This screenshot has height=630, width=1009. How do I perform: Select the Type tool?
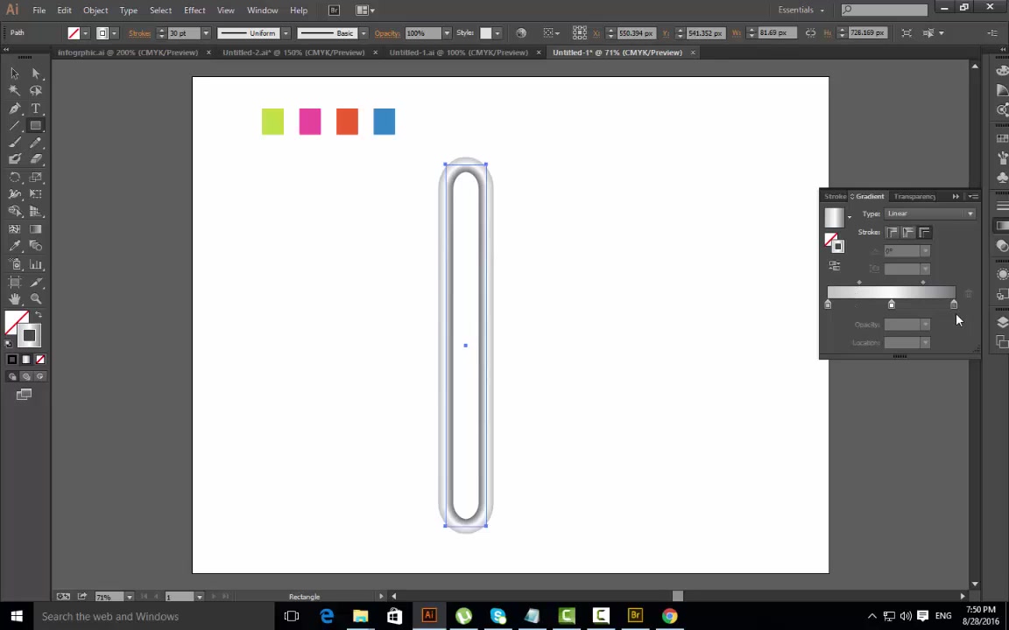coord(36,108)
